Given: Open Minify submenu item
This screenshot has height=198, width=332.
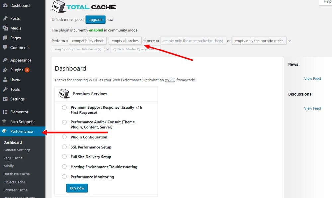Looking at the screenshot, I should pyautogui.click(x=9, y=166).
